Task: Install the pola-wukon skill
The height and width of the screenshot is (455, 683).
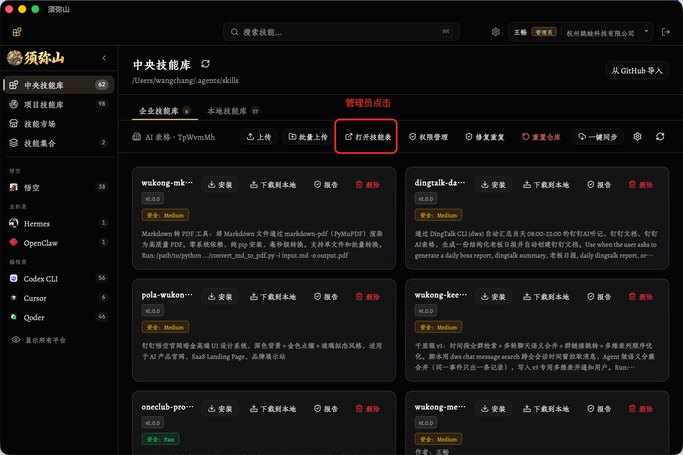Action: 220,297
